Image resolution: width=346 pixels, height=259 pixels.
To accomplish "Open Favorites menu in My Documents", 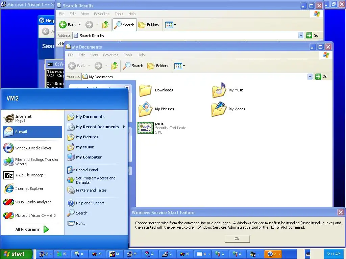I will 110,55.
